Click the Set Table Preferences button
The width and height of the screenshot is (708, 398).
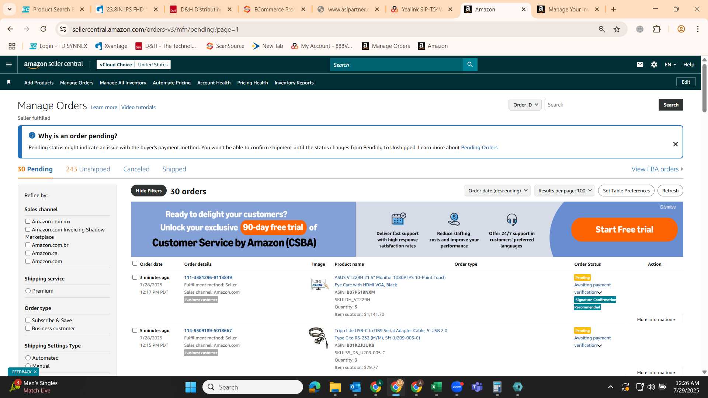click(x=626, y=191)
